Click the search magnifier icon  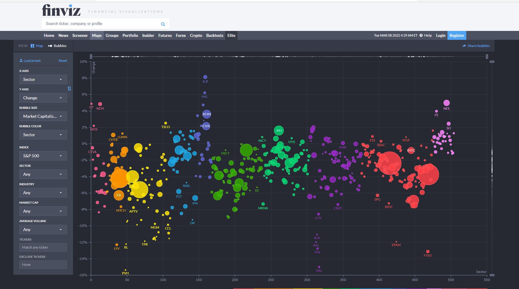pos(163,24)
